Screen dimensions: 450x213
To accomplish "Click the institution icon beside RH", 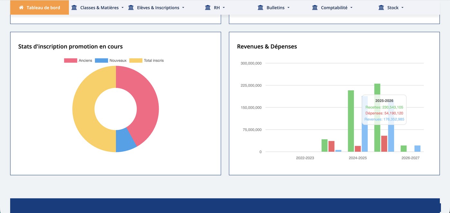I will click(x=208, y=7).
